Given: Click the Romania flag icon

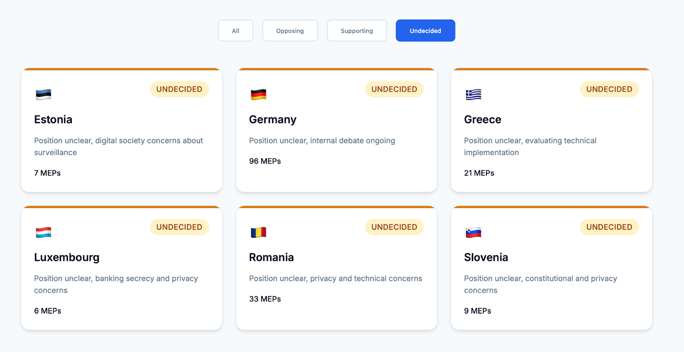Looking at the screenshot, I should tap(259, 232).
